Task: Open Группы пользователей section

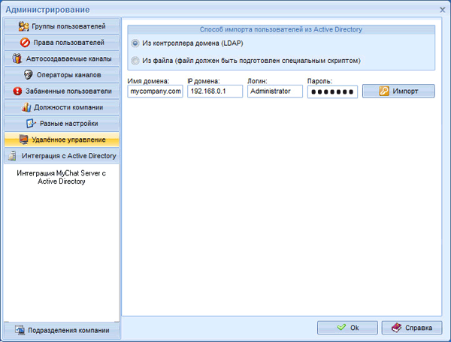Action: point(62,26)
